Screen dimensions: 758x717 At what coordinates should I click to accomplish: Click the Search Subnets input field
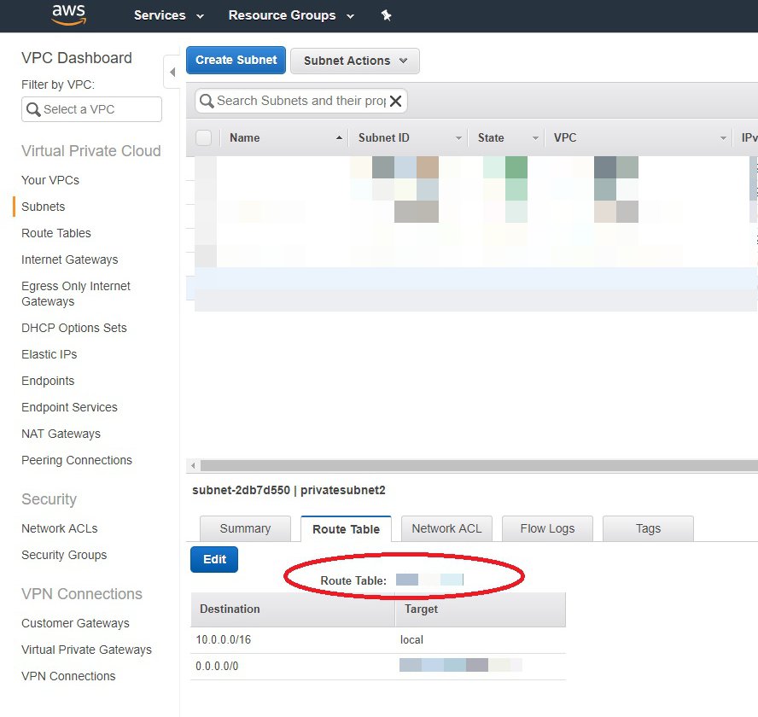(300, 101)
